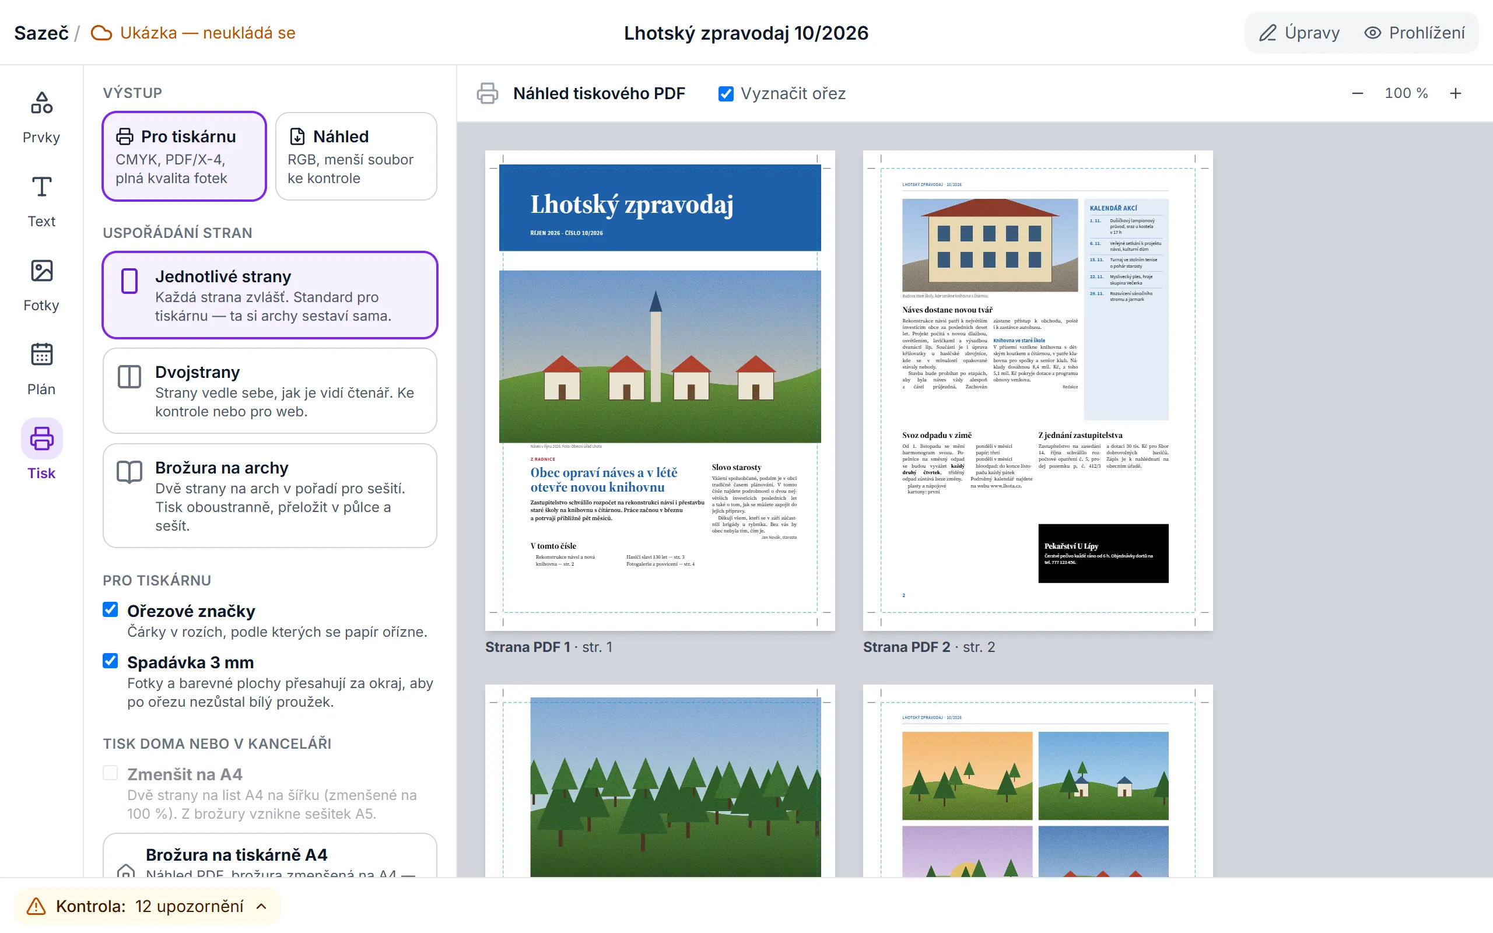Screen dimensions: 1493x933
Task: Select the Text tool in sidebar
Action: coord(41,201)
